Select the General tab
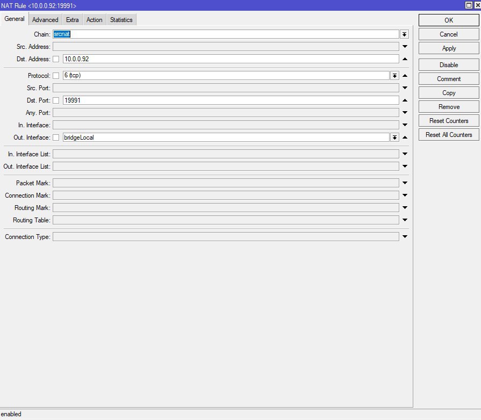This screenshot has height=420, width=481. coord(15,19)
